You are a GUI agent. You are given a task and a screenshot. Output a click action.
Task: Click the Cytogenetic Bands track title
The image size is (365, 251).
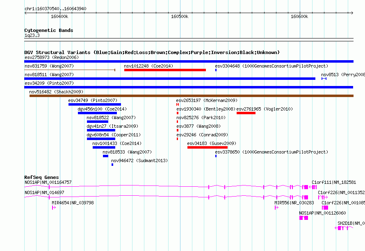[49, 30]
